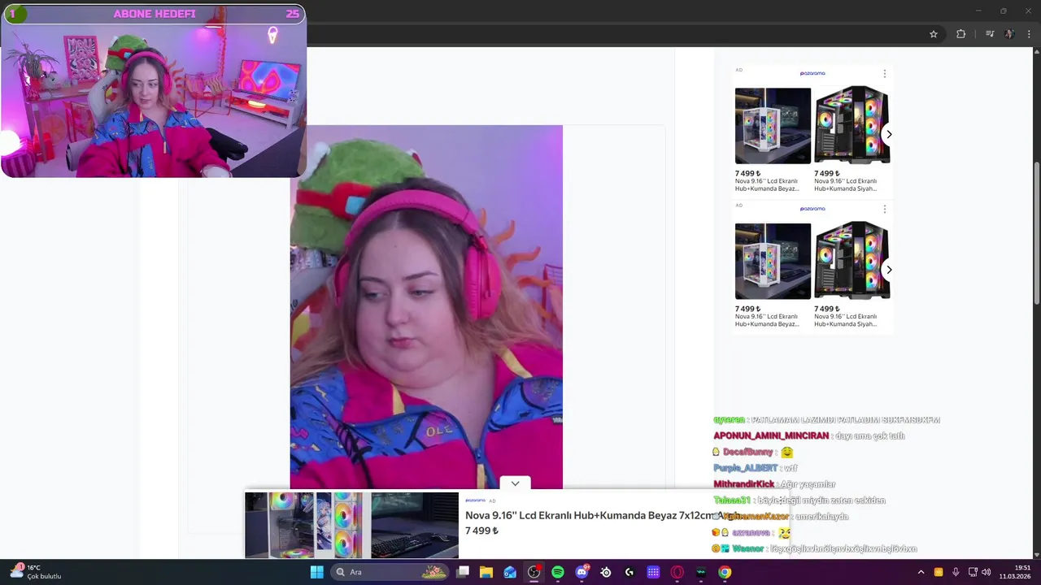Click MithrandirKick chat username
Screen dimensions: 1041x585
[743, 484]
